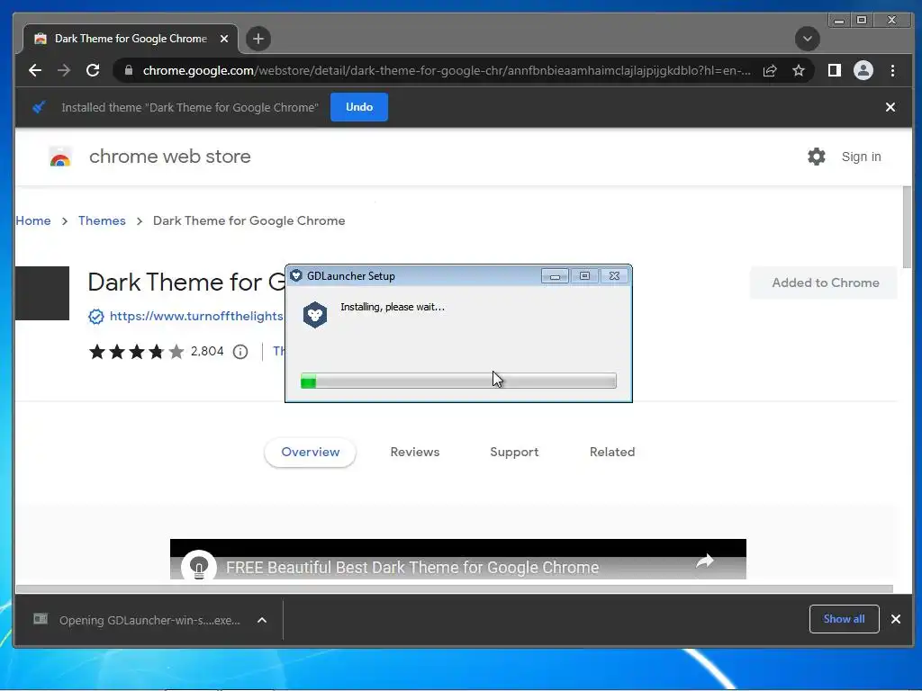Screen dimensions: 922x691
Task: Show all downloads
Action: (844, 619)
